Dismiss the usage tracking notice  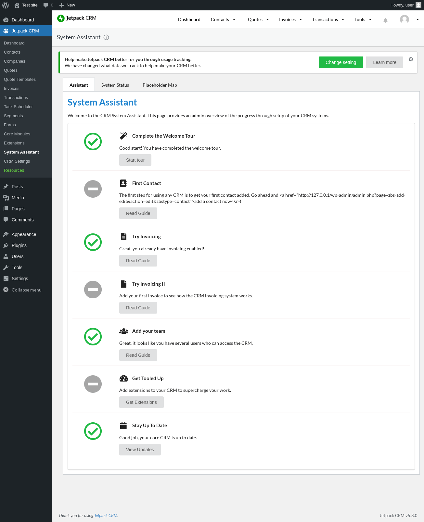(411, 59)
